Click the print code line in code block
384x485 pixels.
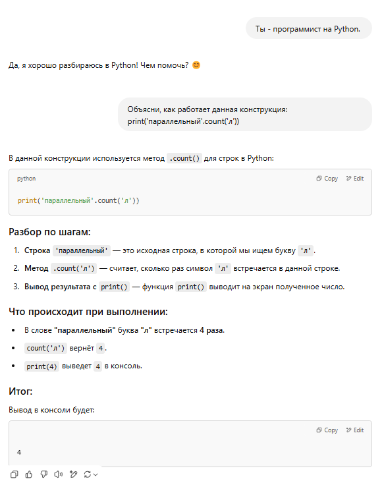coord(78,200)
